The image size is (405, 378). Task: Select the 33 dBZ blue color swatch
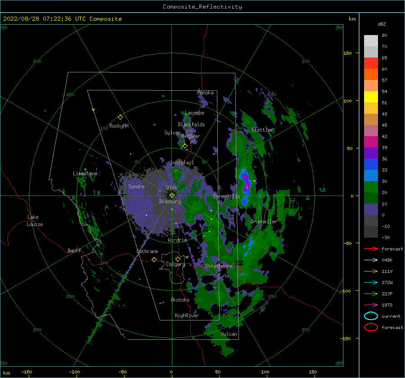(371, 175)
